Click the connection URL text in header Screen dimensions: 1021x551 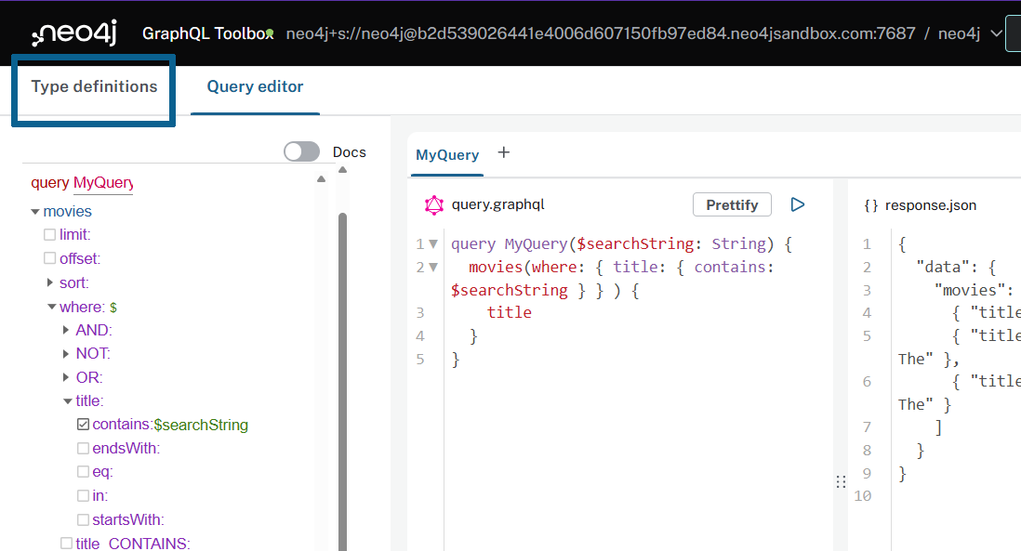click(601, 33)
